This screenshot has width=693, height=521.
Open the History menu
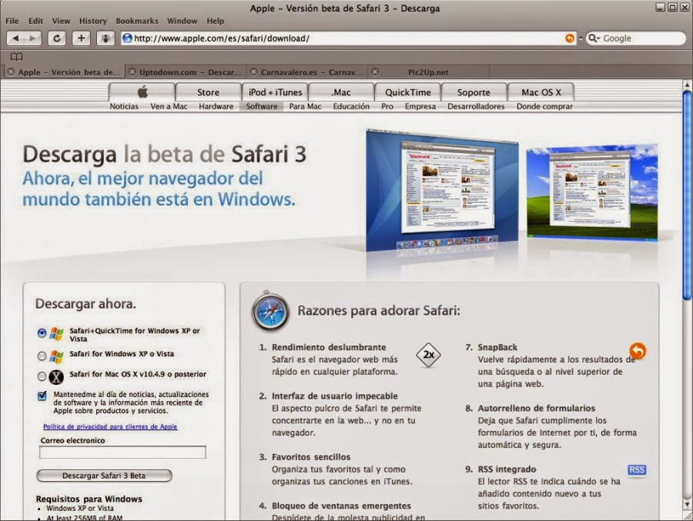(93, 21)
